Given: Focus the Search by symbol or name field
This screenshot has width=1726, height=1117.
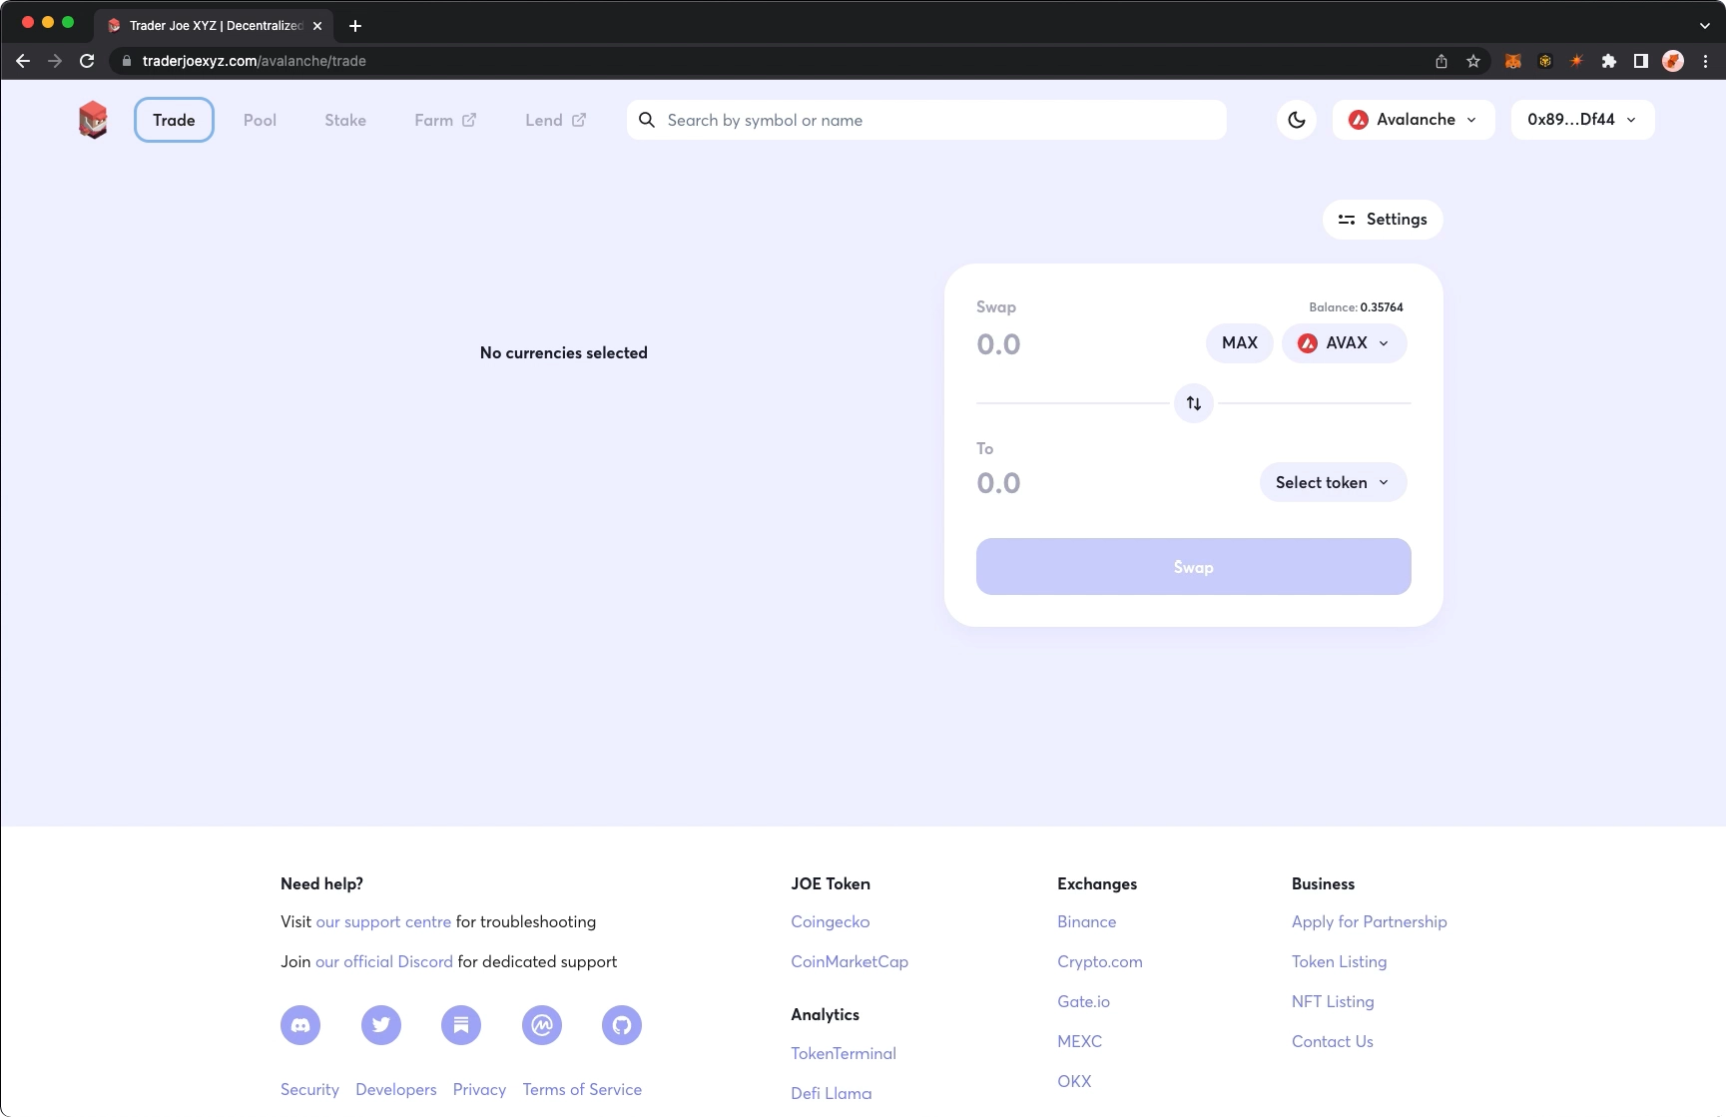Looking at the screenshot, I should (x=926, y=120).
